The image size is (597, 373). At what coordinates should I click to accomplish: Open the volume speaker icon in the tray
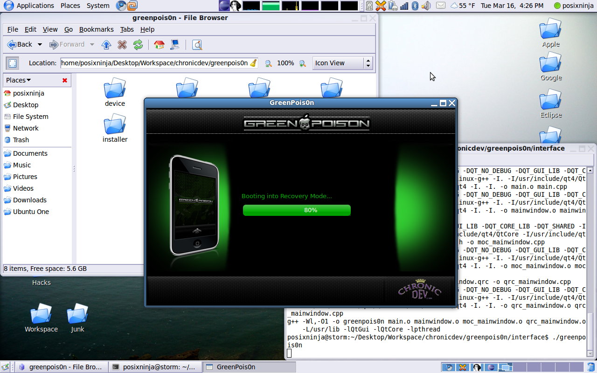coord(426,6)
